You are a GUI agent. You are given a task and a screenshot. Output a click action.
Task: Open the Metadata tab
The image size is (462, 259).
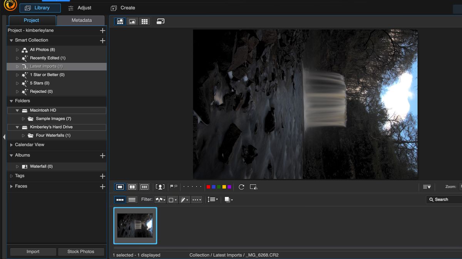[x=80, y=20]
